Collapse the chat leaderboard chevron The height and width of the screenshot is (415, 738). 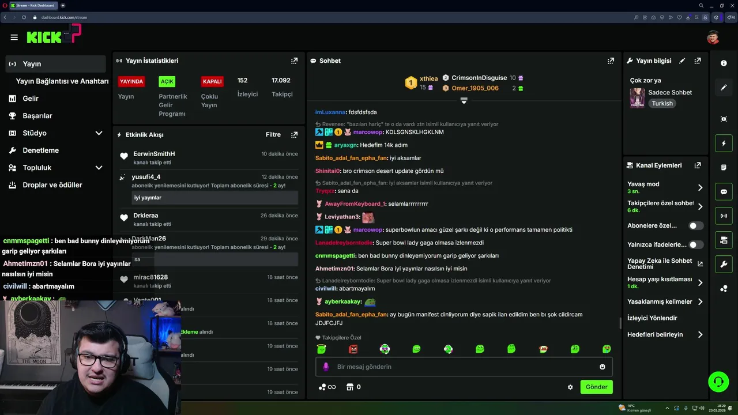pyautogui.click(x=464, y=100)
